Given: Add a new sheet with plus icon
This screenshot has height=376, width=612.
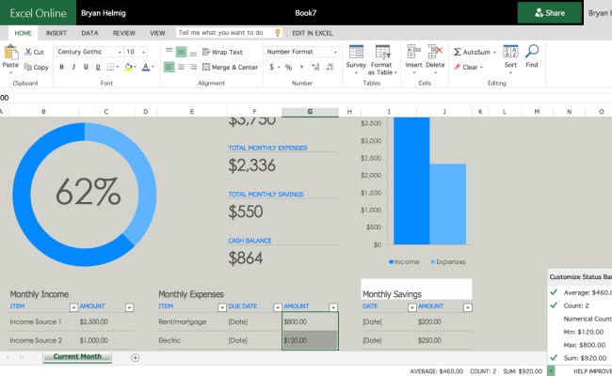Looking at the screenshot, I should [x=135, y=358].
